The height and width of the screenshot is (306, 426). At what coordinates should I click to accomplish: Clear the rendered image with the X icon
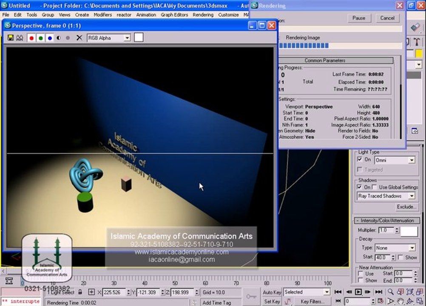[79, 38]
